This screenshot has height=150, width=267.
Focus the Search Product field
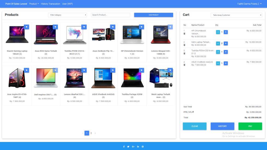coord(111,15)
